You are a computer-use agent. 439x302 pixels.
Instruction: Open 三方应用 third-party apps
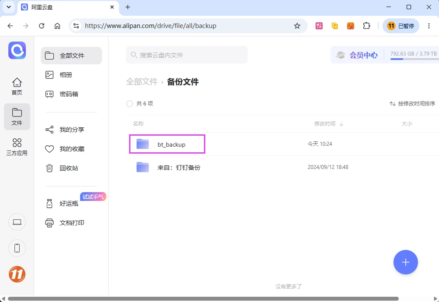pos(17,147)
